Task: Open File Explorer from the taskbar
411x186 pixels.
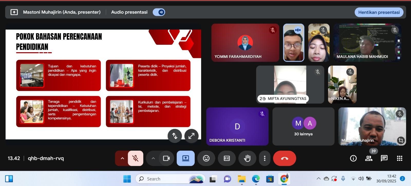Action: pos(241,179)
